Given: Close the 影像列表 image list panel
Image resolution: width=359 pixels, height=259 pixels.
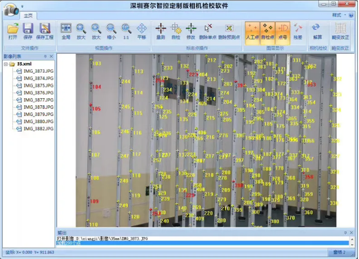Looking at the screenshot, I should 52,57.
